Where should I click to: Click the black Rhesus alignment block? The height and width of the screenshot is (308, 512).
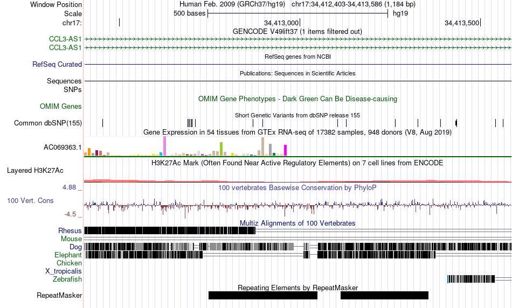click(170, 230)
